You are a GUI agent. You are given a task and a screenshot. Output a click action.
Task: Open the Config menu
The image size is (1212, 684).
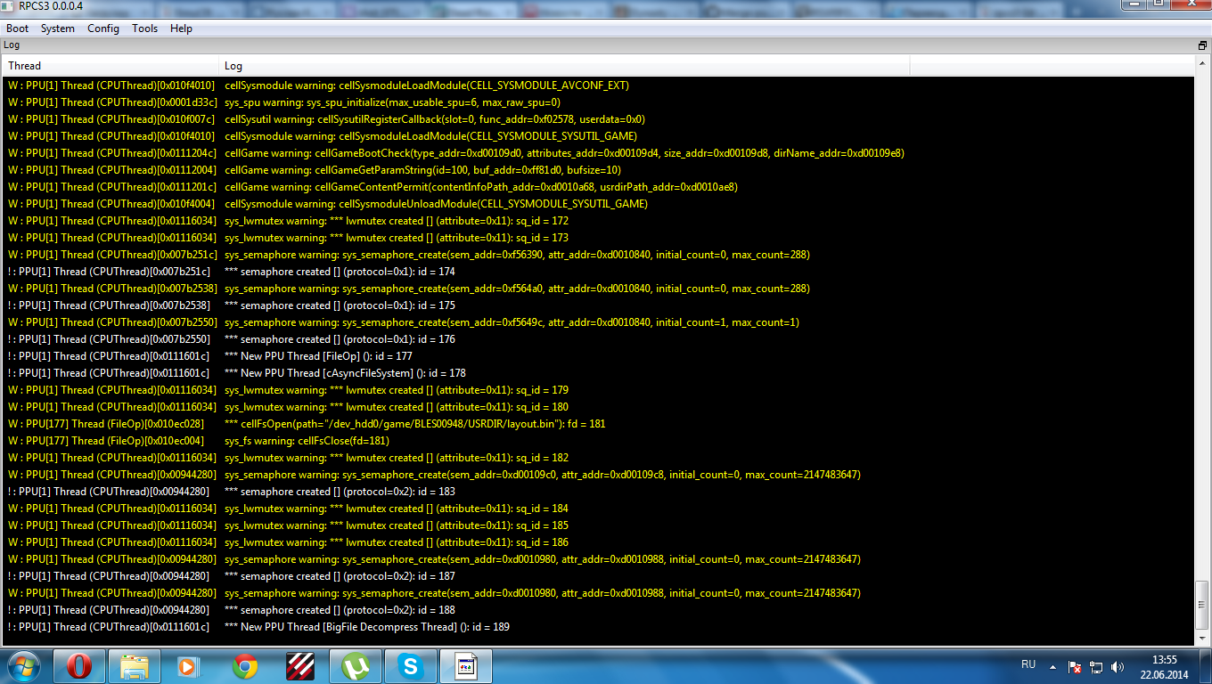pos(103,28)
